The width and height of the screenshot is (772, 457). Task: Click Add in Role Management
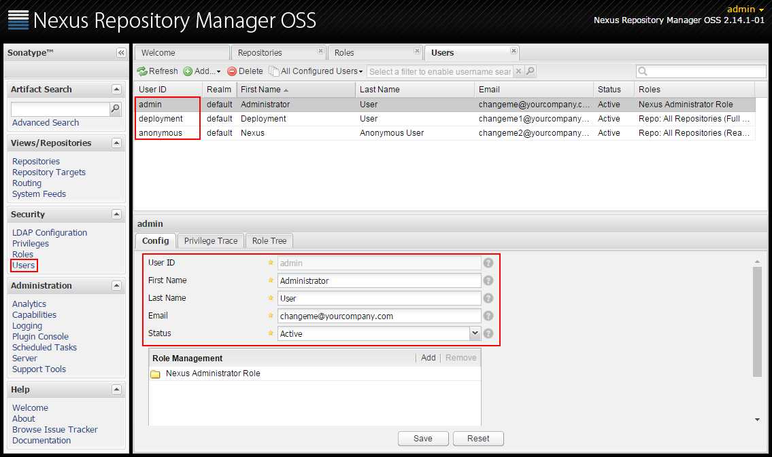coord(429,358)
